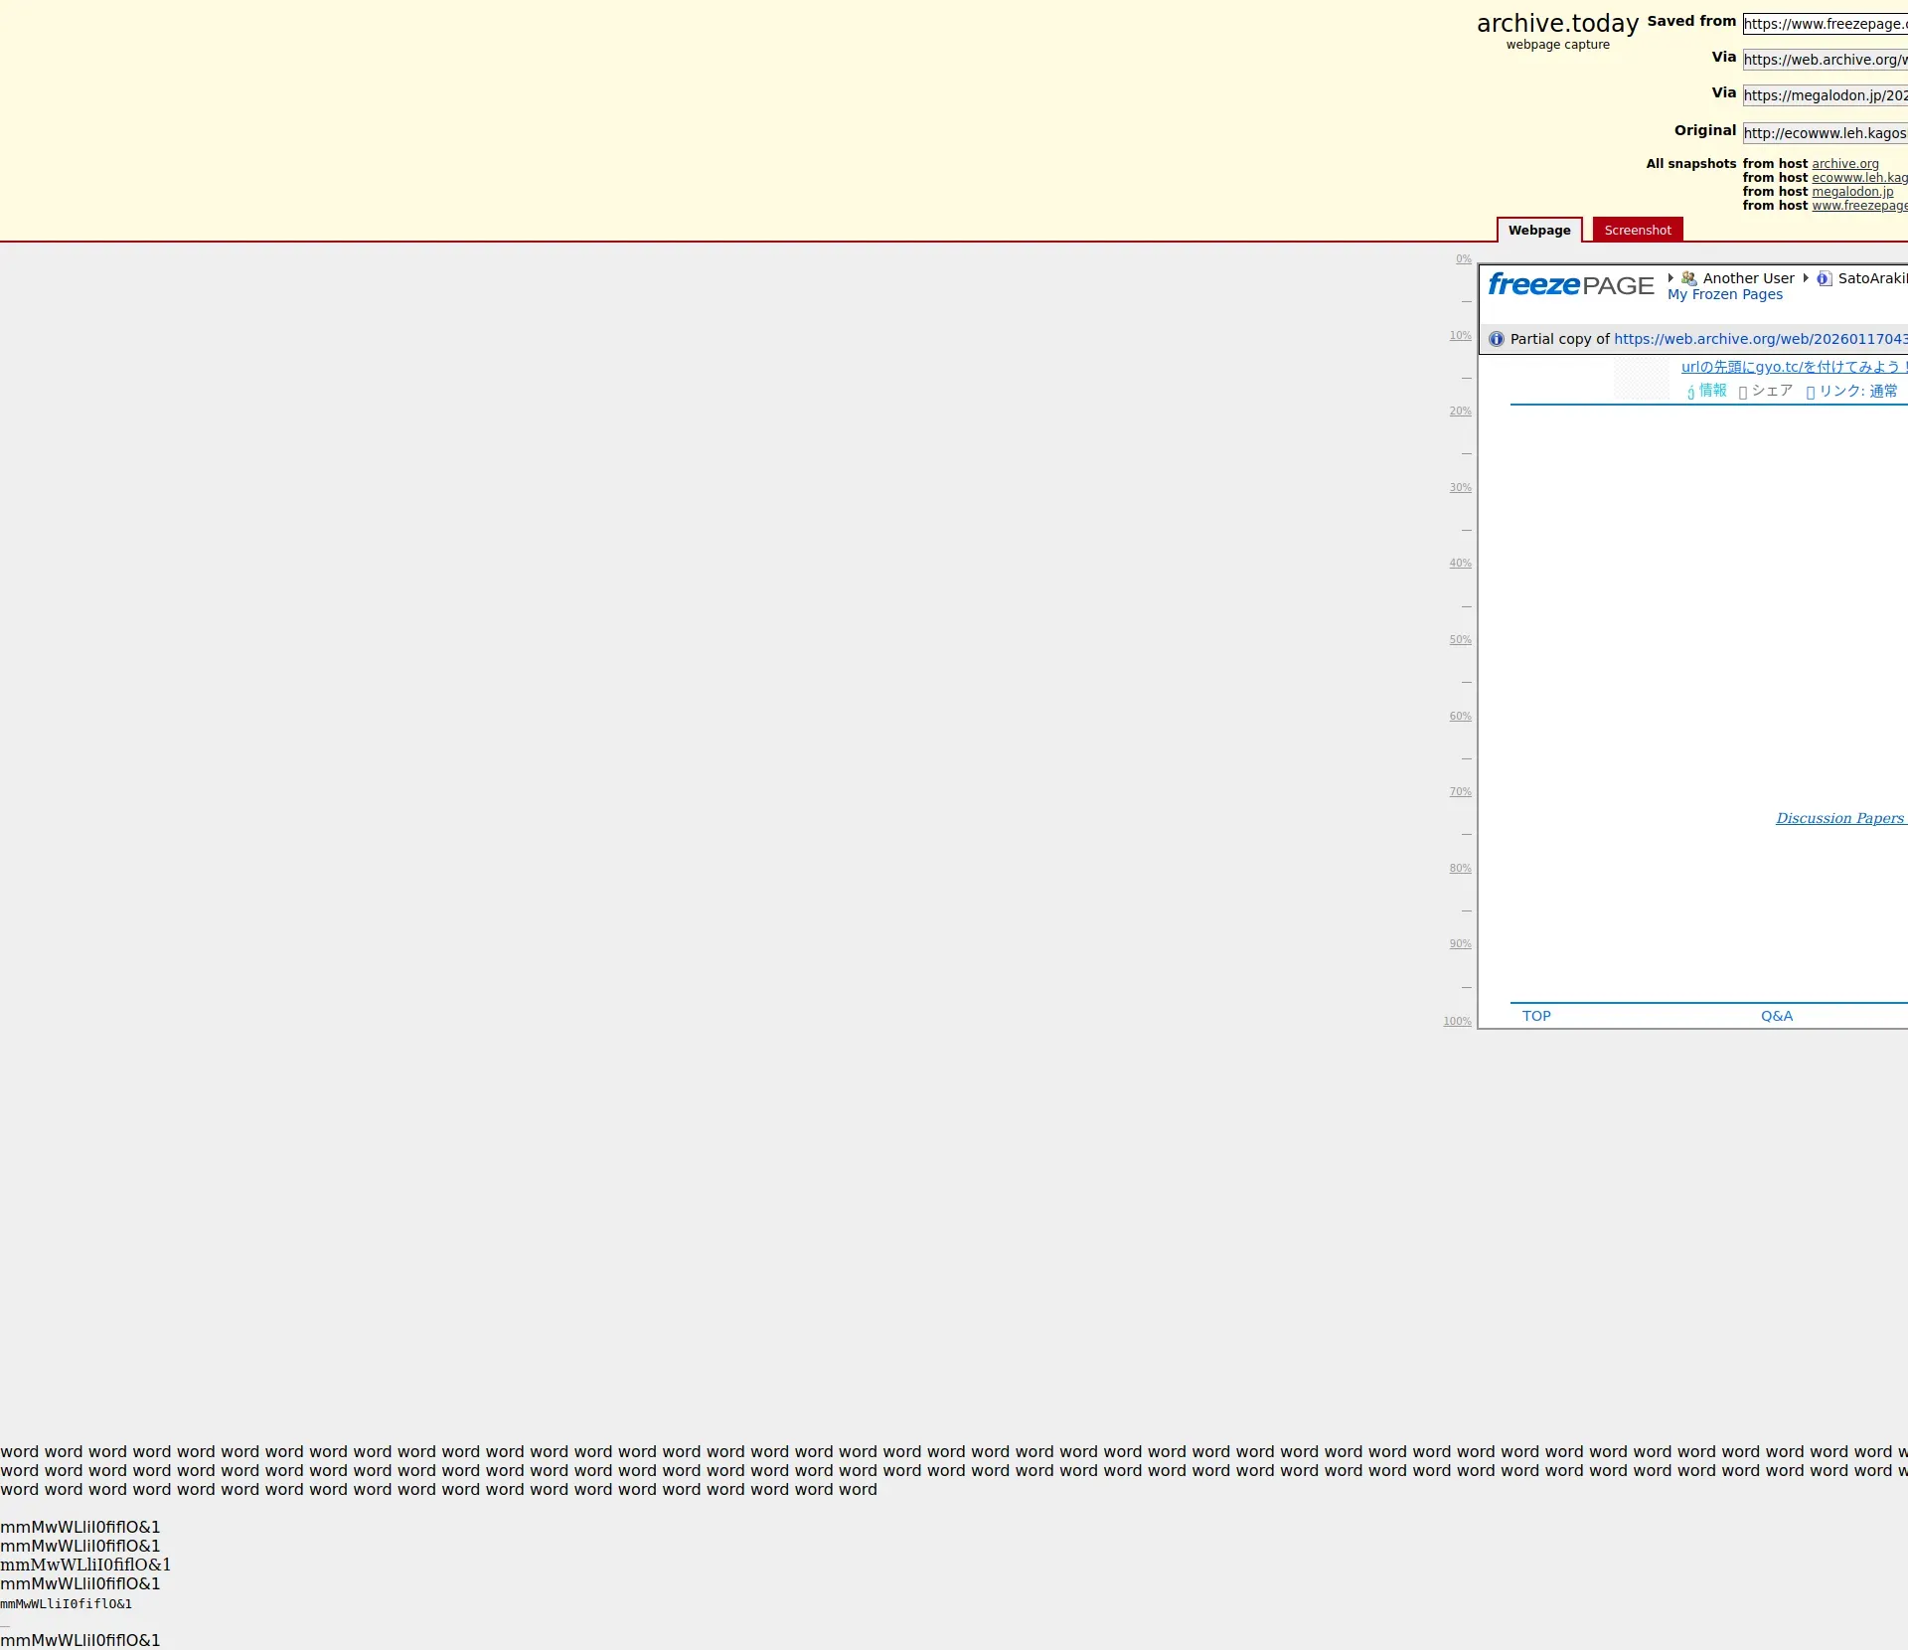Click the Saved from URL field
The width and height of the screenshot is (1908, 1650).
tap(1825, 24)
